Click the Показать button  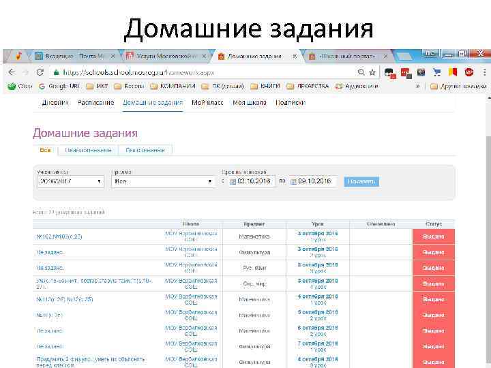pyautogui.click(x=361, y=181)
